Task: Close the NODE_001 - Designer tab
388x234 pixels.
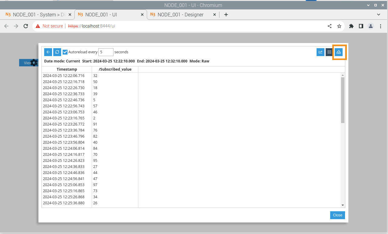Action: click(215, 15)
